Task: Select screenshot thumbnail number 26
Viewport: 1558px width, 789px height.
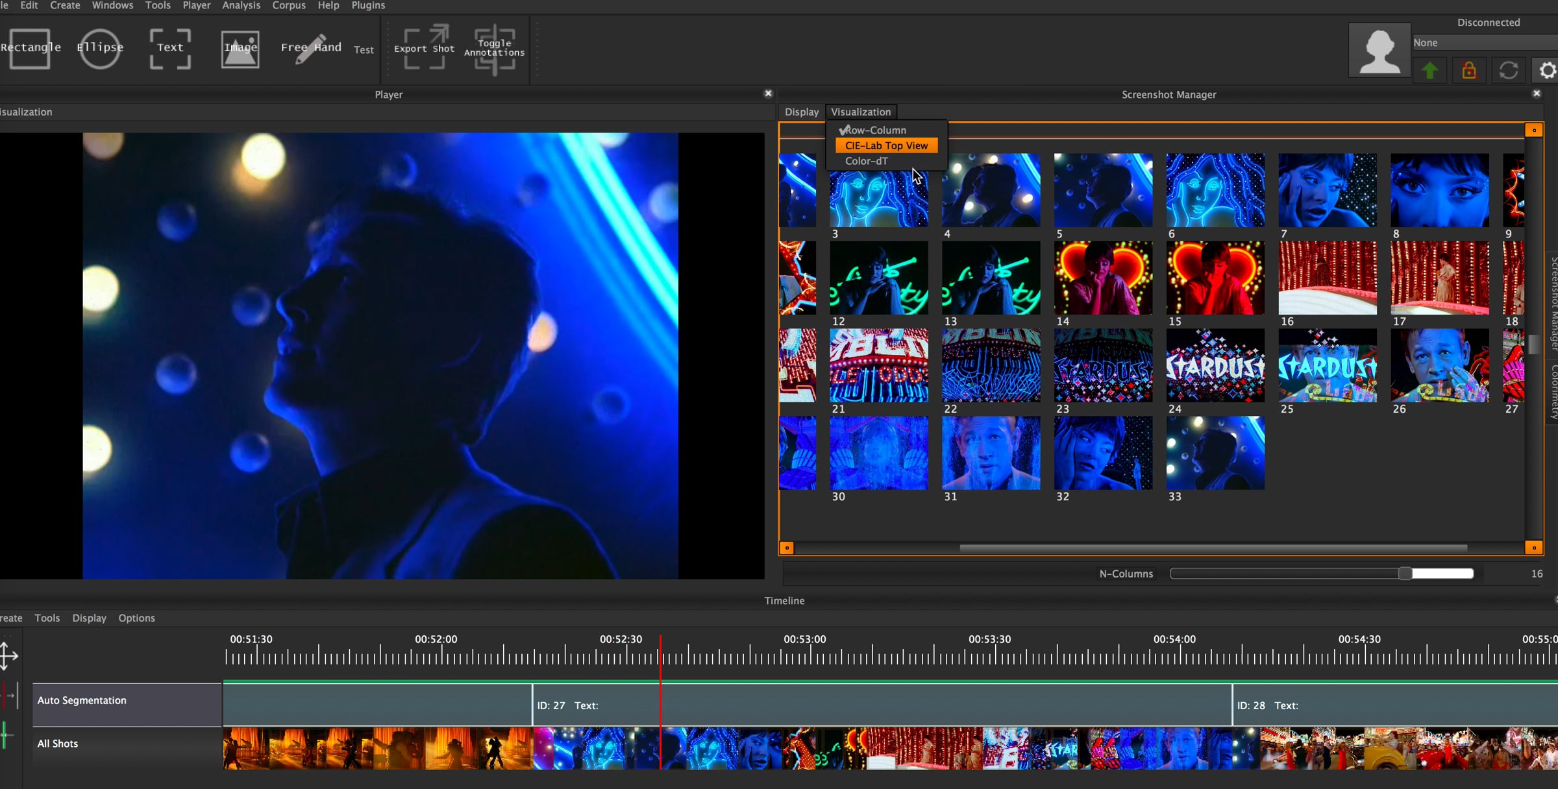Action: tap(1440, 365)
